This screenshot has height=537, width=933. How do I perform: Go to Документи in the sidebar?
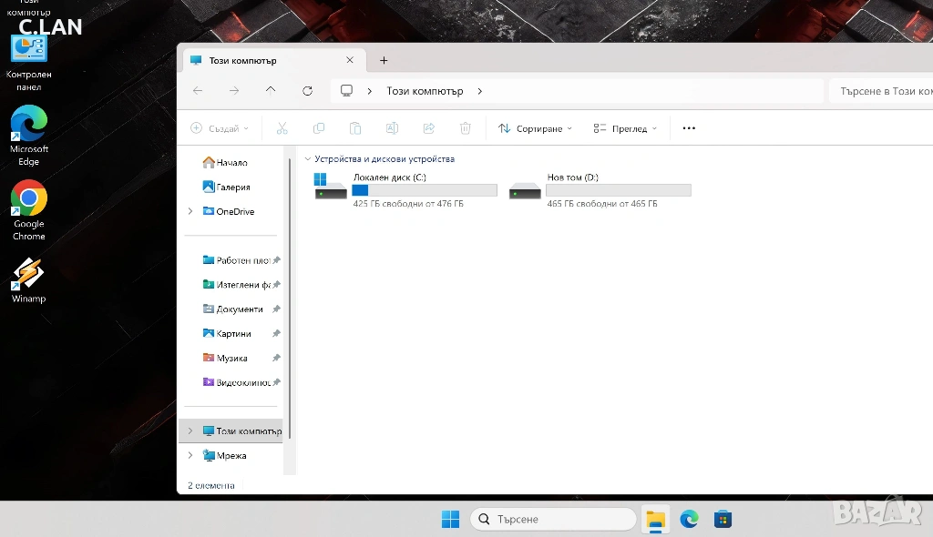(239, 309)
